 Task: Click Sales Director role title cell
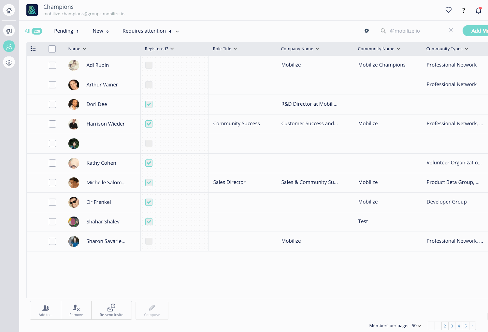229,182
